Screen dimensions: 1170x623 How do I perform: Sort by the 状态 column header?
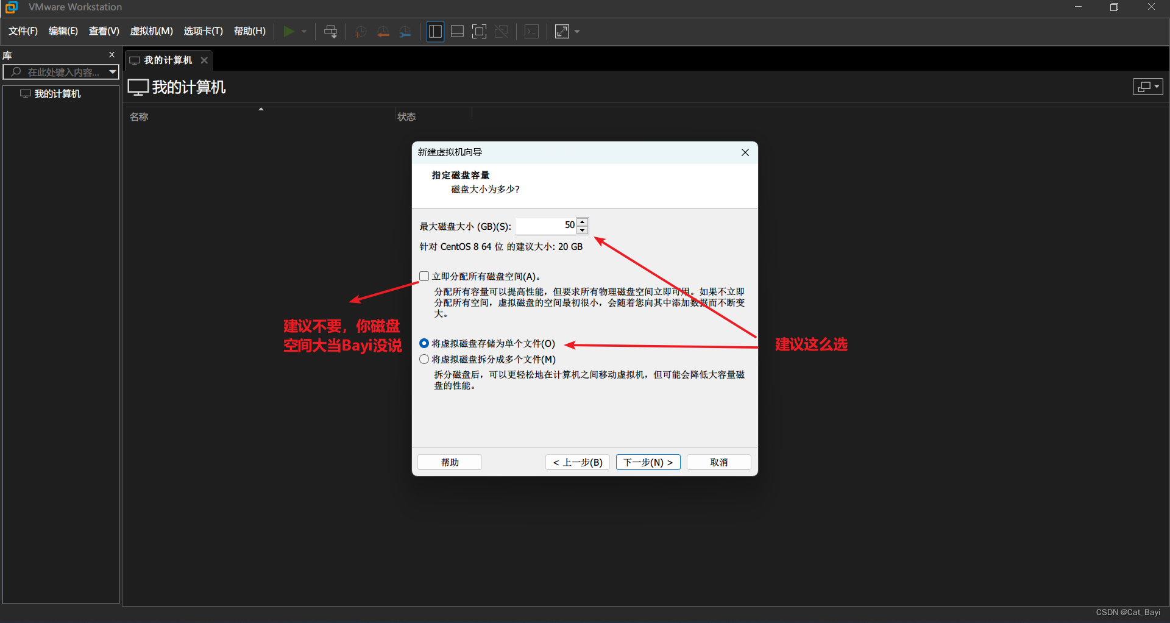point(406,117)
